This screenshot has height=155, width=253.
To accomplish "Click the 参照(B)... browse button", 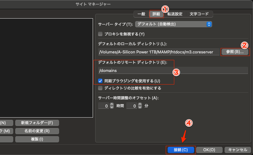I will pos(235,52).
